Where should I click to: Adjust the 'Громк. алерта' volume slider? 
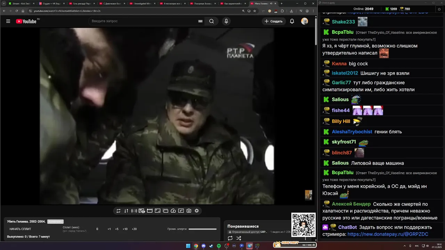(203, 229)
